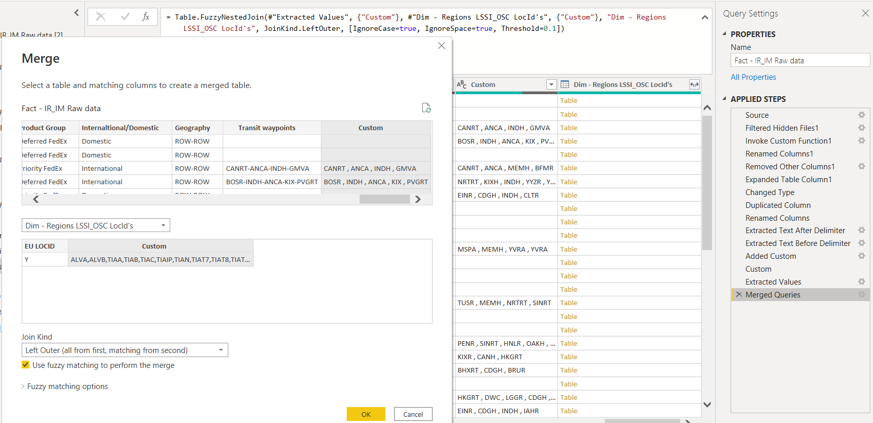Open settings gear for Extracted Values step
873x423 pixels.
point(862,281)
